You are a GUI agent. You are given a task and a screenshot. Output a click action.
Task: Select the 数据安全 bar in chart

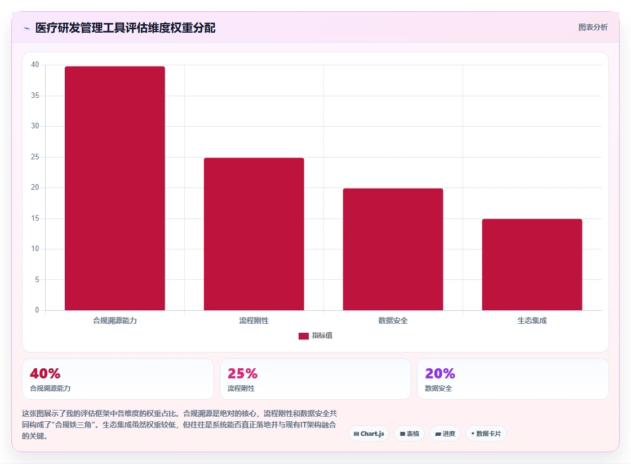393,249
